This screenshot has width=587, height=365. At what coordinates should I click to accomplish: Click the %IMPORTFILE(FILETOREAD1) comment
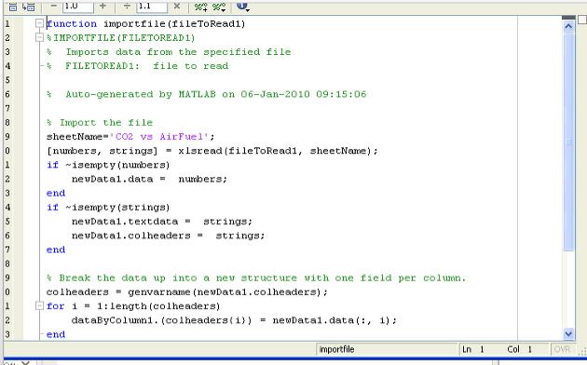[x=120, y=38]
